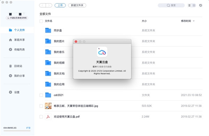The width and height of the screenshot is (209, 136).
Task: Click the 434.6M/60.2G storage text
Action: pos(10,128)
